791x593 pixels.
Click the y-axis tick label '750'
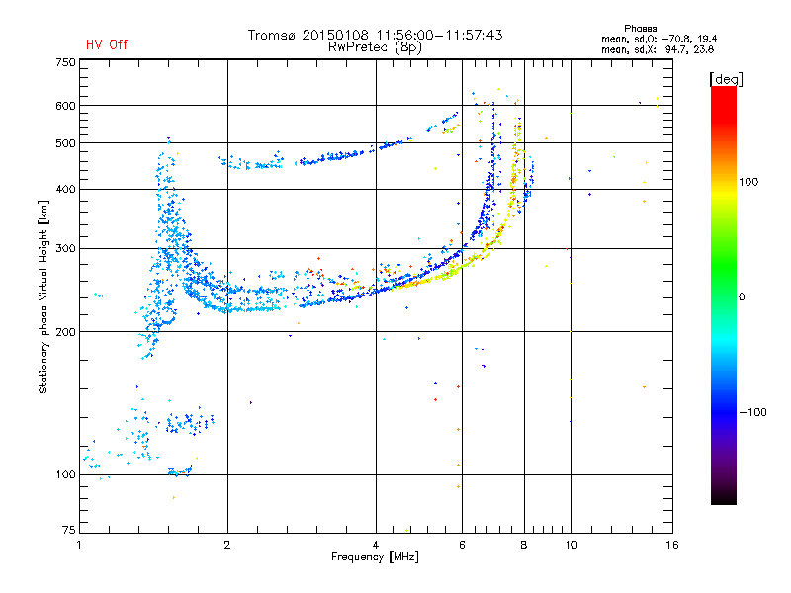(x=65, y=62)
